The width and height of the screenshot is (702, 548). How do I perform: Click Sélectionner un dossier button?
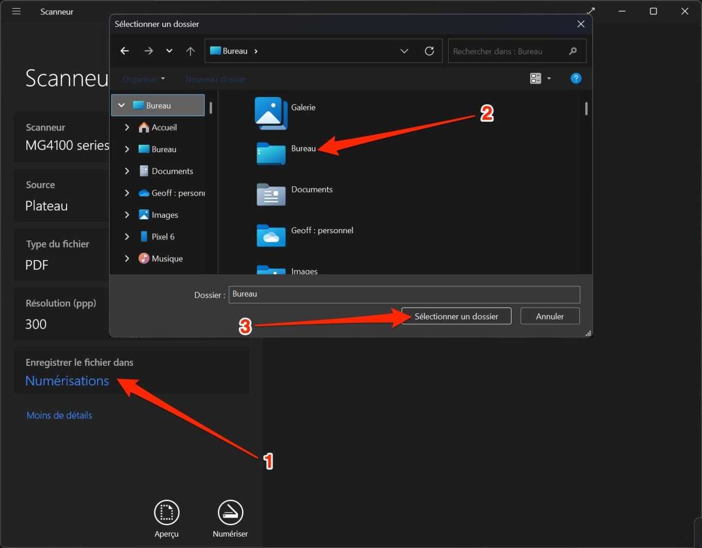tap(456, 316)
